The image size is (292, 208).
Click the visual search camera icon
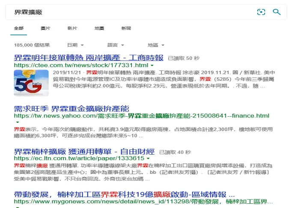261,12
